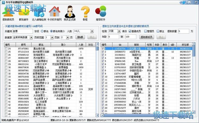Open the 推荐软件 colored-balls icon
The width and height of the screenshot is (199, 123).
[x=101, y=13]
